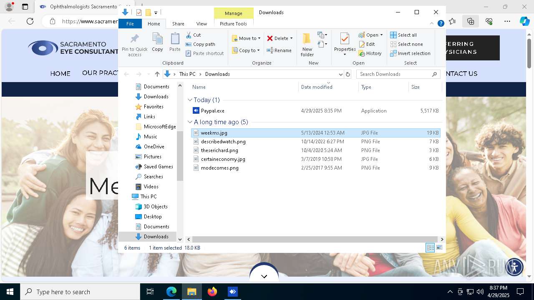Image resolution: width=534 pixels, height=300 pixels.
Task: Open File Explorer taskbar button
Action: pos(192,292)
